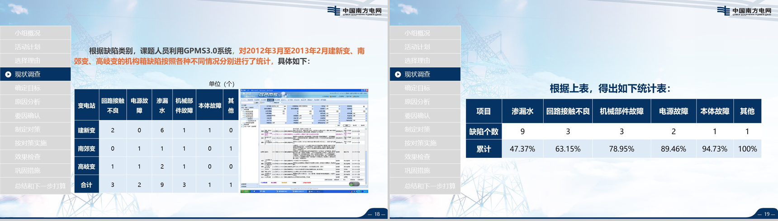Click the China Southern Power Grid logo on slide 19

click(x=744, y=11)
